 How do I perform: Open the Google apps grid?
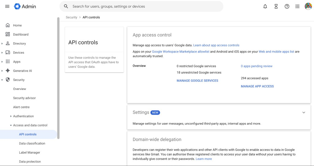(297, 6)
